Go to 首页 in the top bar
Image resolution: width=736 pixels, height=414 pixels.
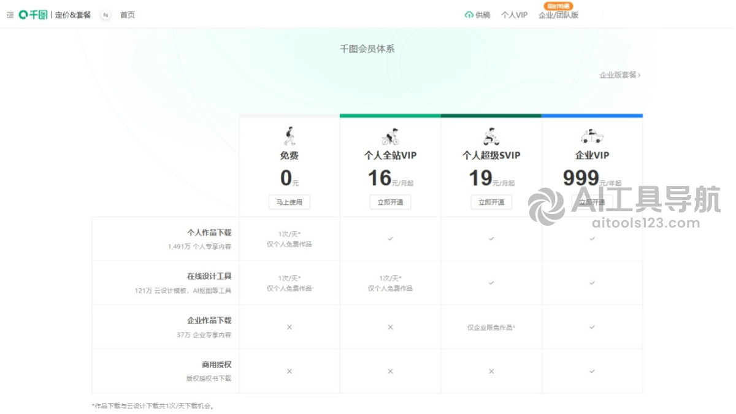(x=128, y=15)
